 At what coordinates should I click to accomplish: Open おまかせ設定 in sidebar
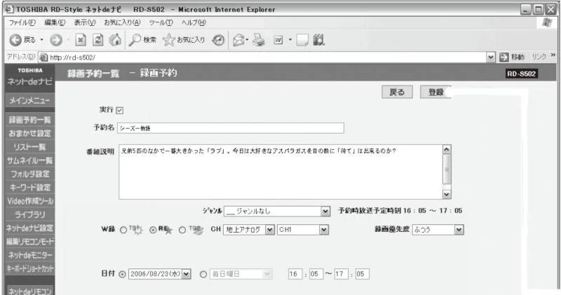[29, 133]
